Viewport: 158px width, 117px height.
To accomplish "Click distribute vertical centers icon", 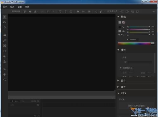I will pyautogui.click(x=65, y=11).
